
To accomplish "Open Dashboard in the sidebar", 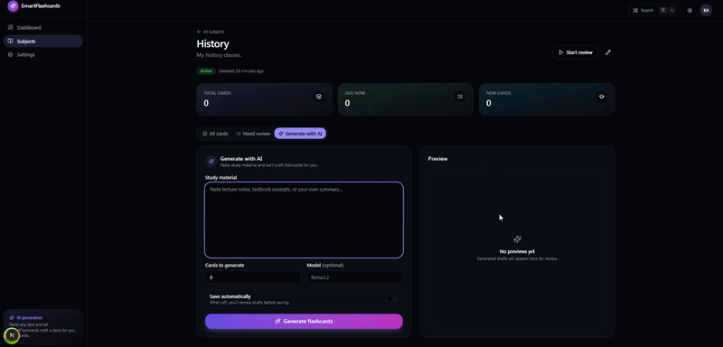I will click(42, 28).
